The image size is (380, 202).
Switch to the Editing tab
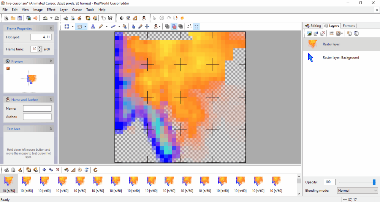(x=313, y=26)
